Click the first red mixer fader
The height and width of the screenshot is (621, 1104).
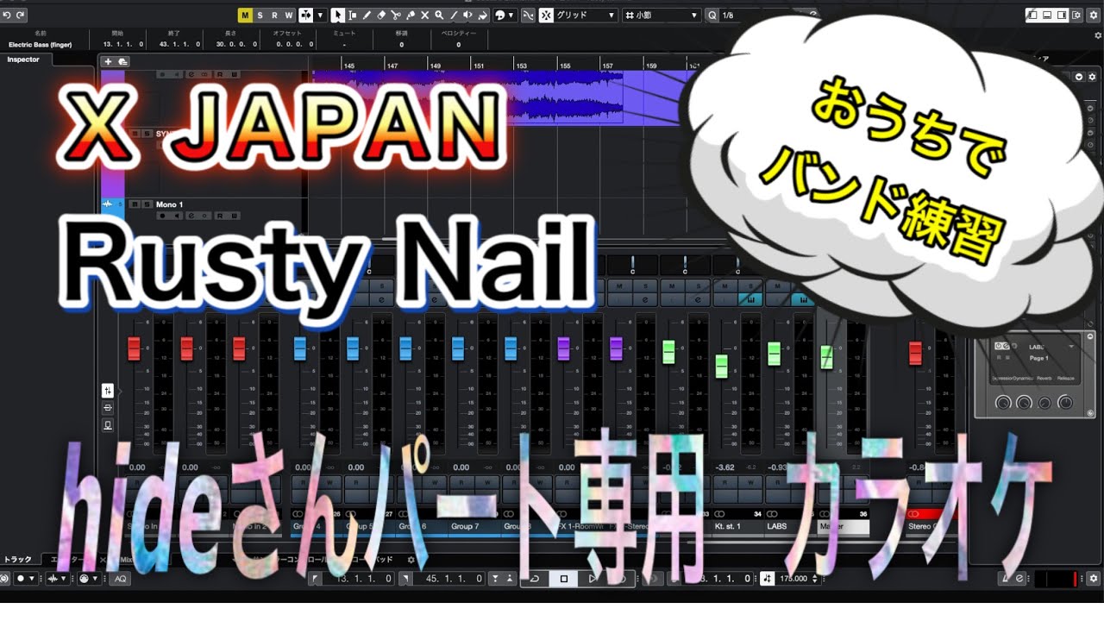134,348
